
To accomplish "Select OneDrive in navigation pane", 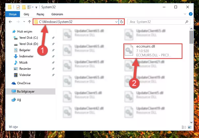I will (x=24, y=83).
